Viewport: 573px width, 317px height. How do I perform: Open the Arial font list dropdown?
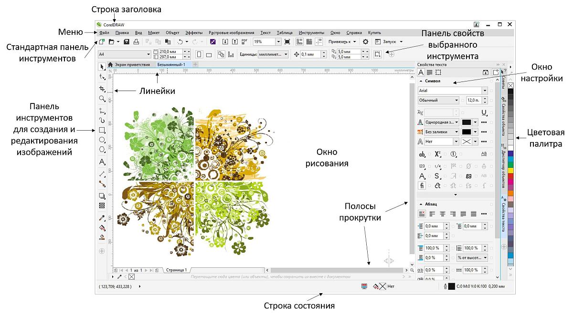click(485, 90)
